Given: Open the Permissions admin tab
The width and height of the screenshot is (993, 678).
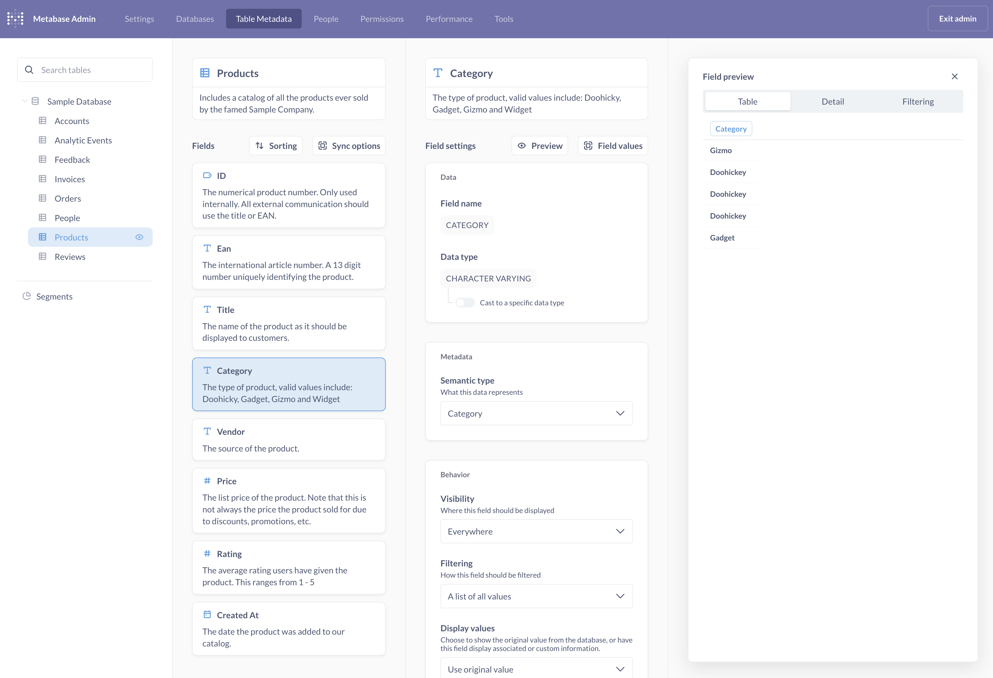Looking at the screenshot, I should [x=381, y=19].
